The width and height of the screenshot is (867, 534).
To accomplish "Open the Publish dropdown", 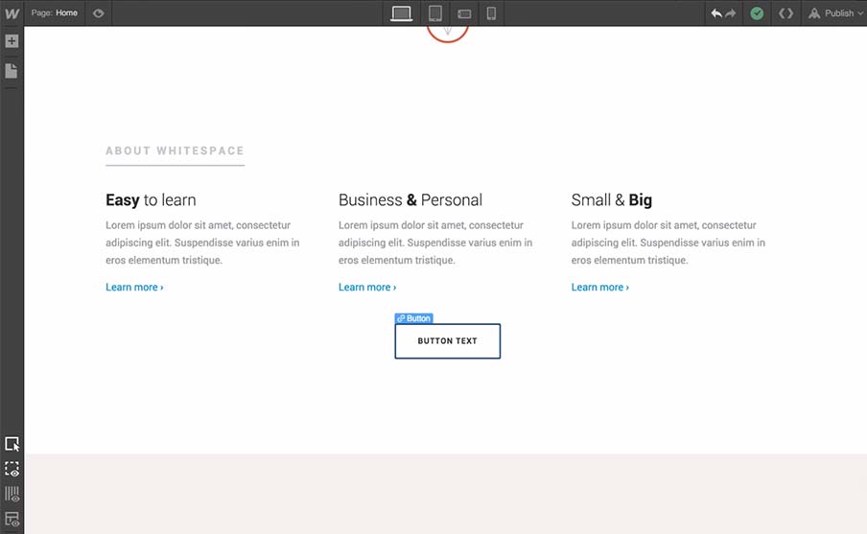I will point(832,13).
